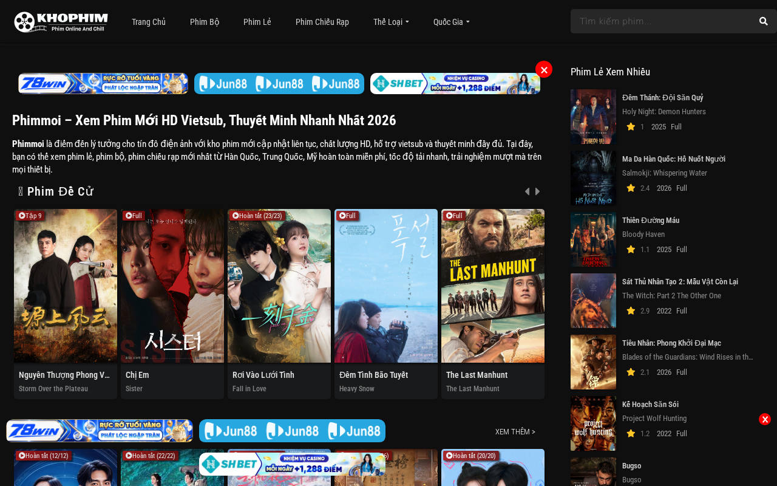This screenshot has height=486, width=777.
Task: Open the top SHBET banner ad
Action: pos(455,84)
